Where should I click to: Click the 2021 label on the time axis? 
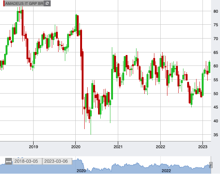[x=118, y=147]
